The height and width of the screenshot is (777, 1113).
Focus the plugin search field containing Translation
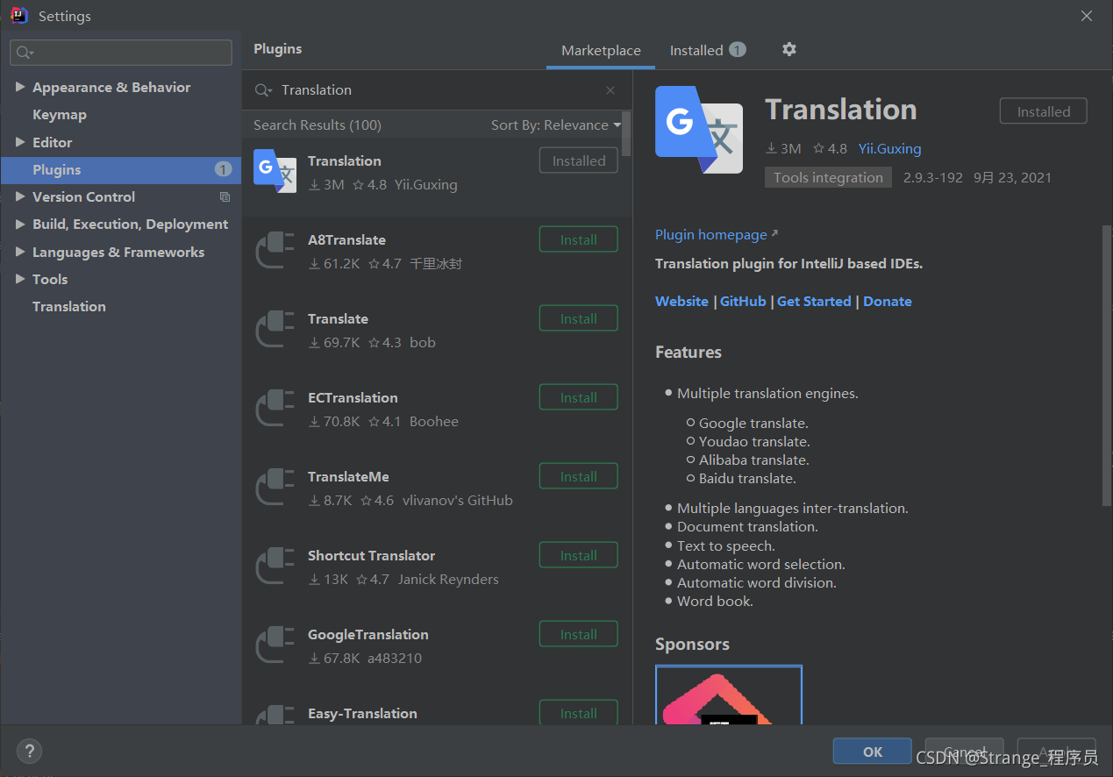pyautogui.click(x=439, y=90)
